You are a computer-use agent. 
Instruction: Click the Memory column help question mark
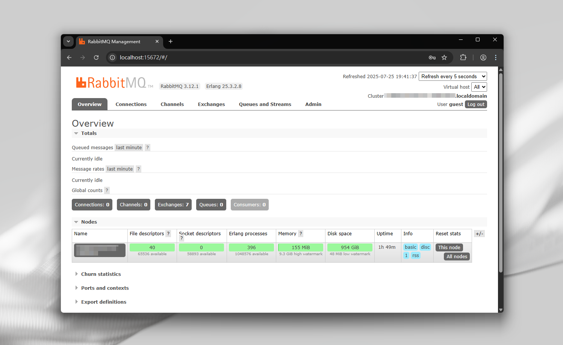point(301,234)
